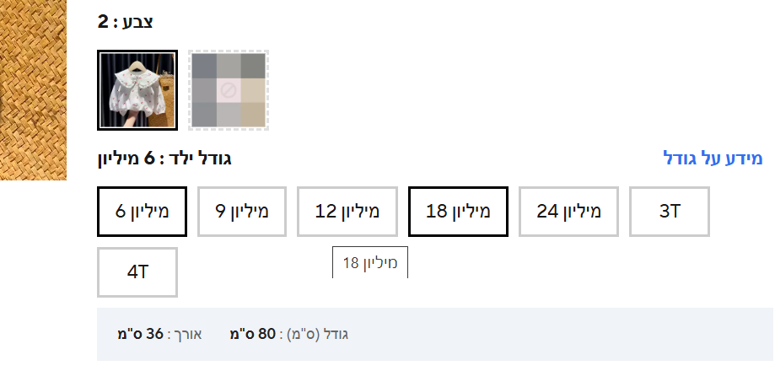The height and width of the screenshot is (387, 775).
Task: Click the color count number 2
Action: [103, 22]
